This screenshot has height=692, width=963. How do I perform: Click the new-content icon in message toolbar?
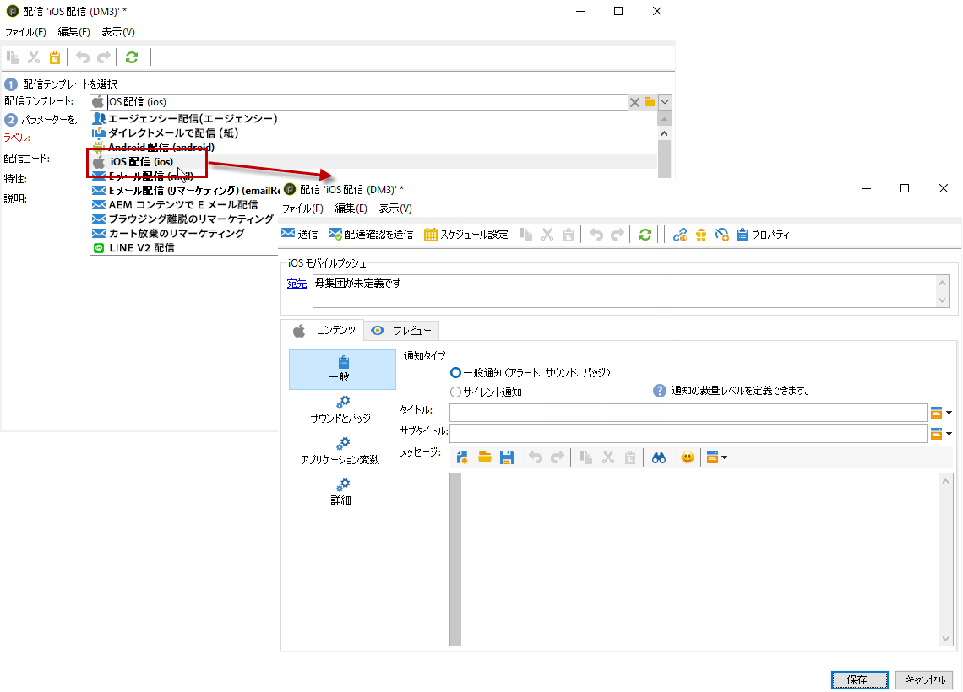[x=462, y=457]
